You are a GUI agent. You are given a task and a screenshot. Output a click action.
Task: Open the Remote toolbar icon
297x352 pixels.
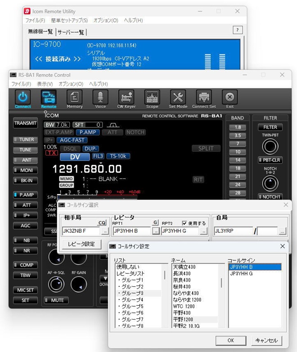tap(49, 97)
